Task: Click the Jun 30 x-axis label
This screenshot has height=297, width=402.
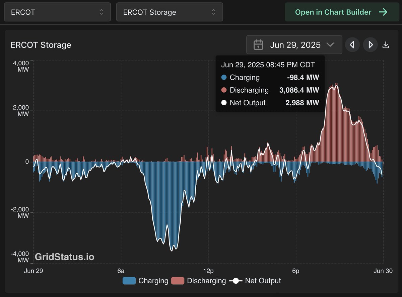Action: click(384, 271)
